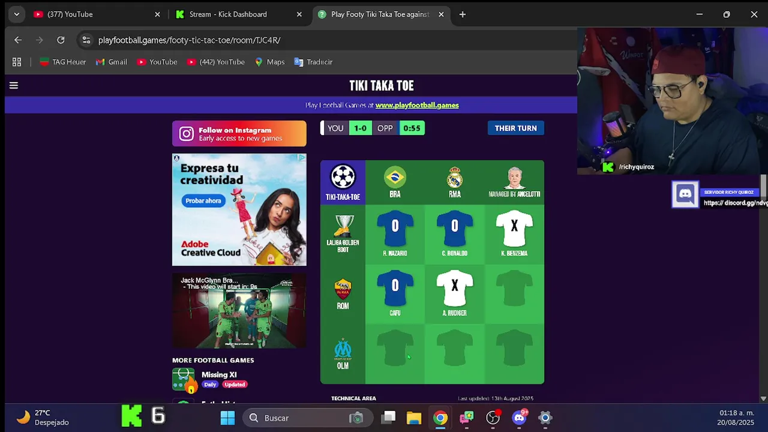Click the LaLiga Golden Boot row icon
The image size is (768, 432).
coord(343,226)
